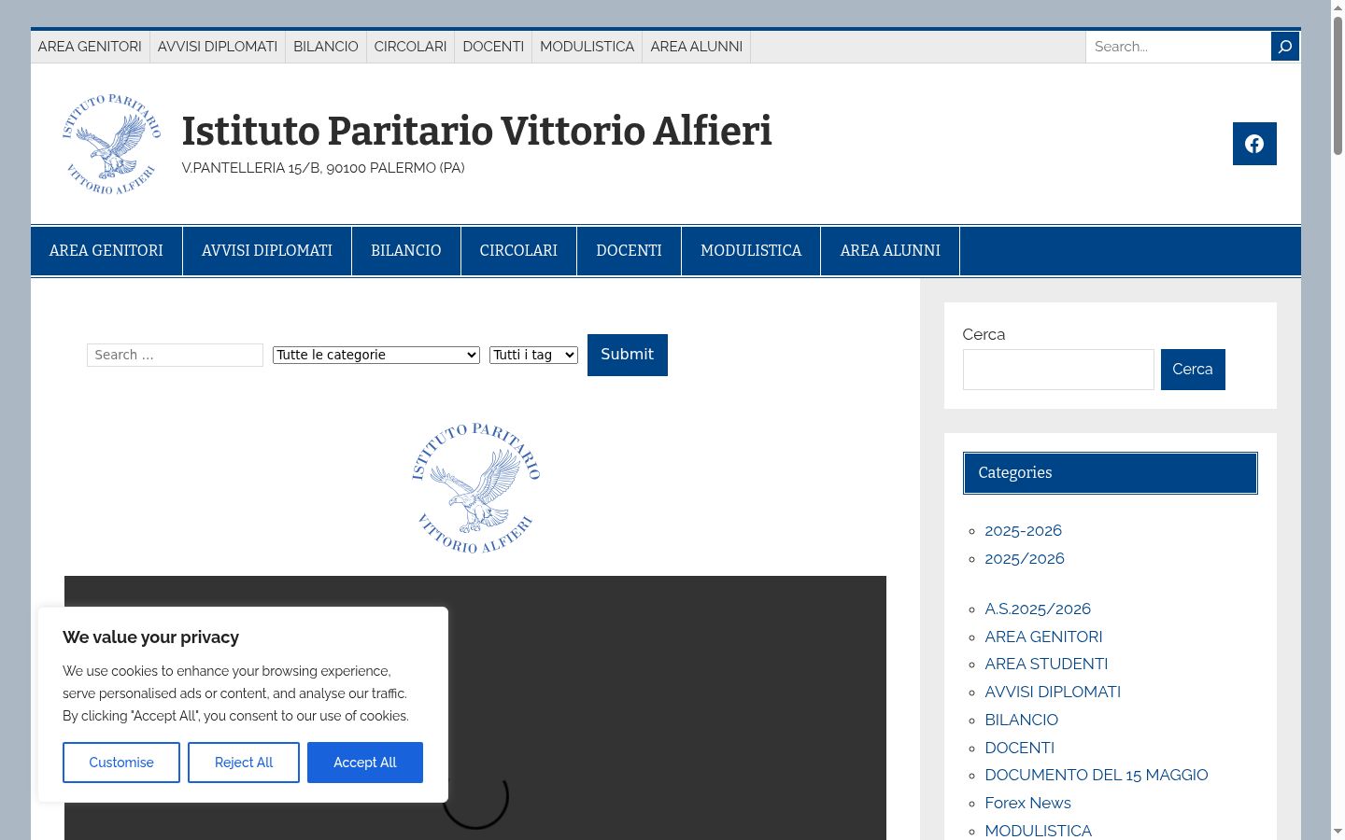Open AREA ALUNNI in the top gray menu
This screenshot has width=1345, height=840.
pos(697,47)
